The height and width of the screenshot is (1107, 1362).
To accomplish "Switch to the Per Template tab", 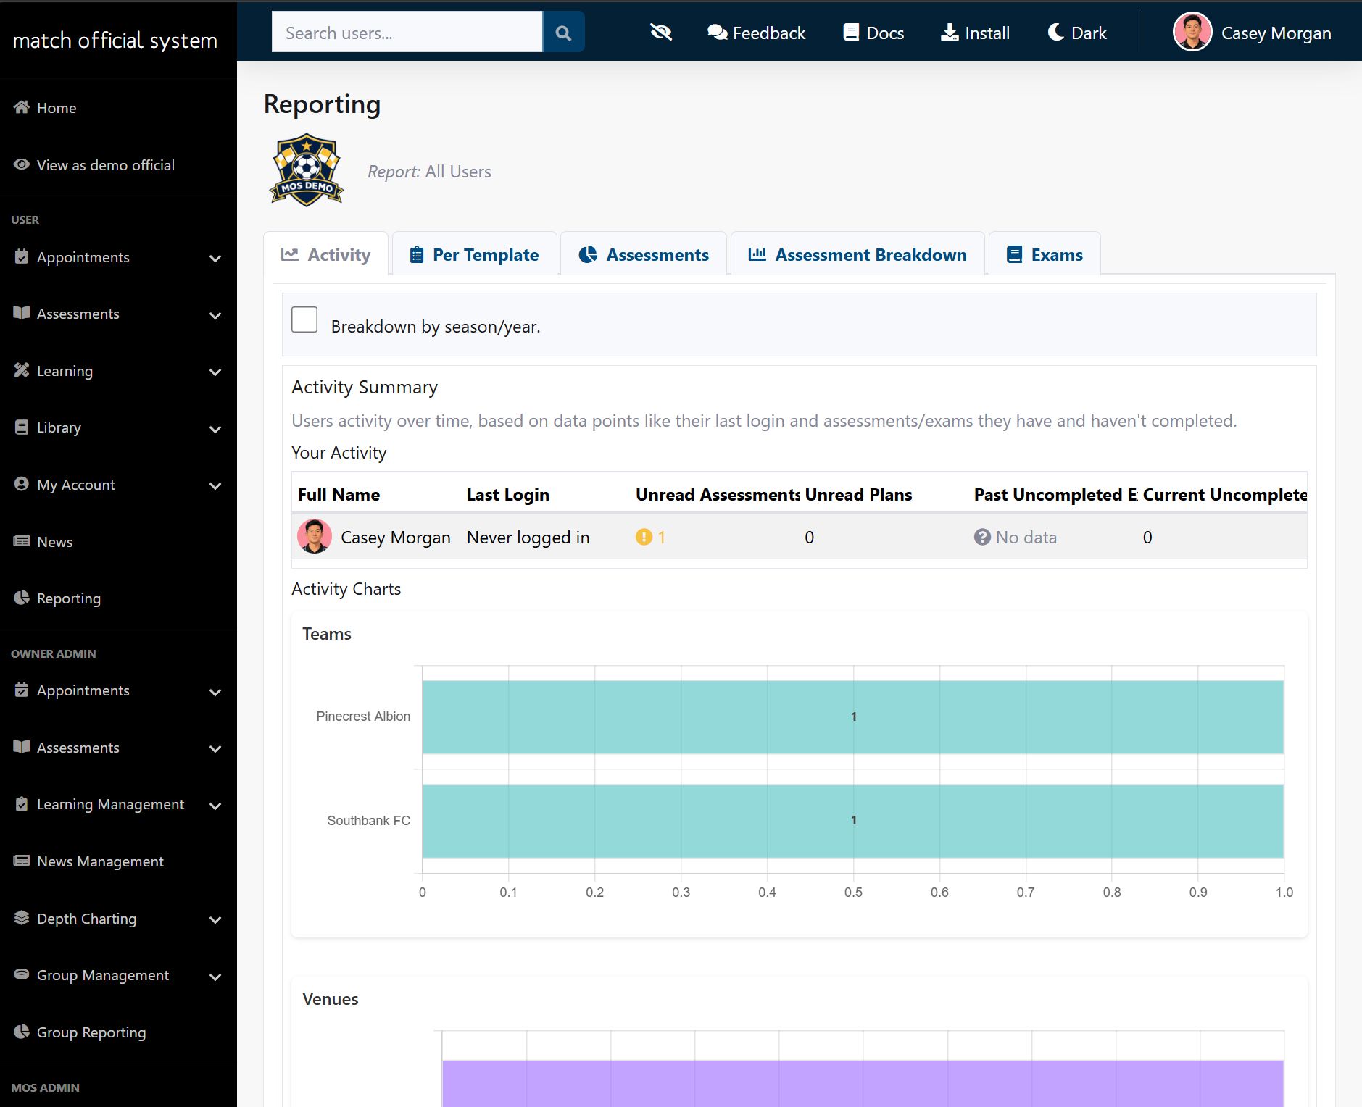I will tap(475, 254).
